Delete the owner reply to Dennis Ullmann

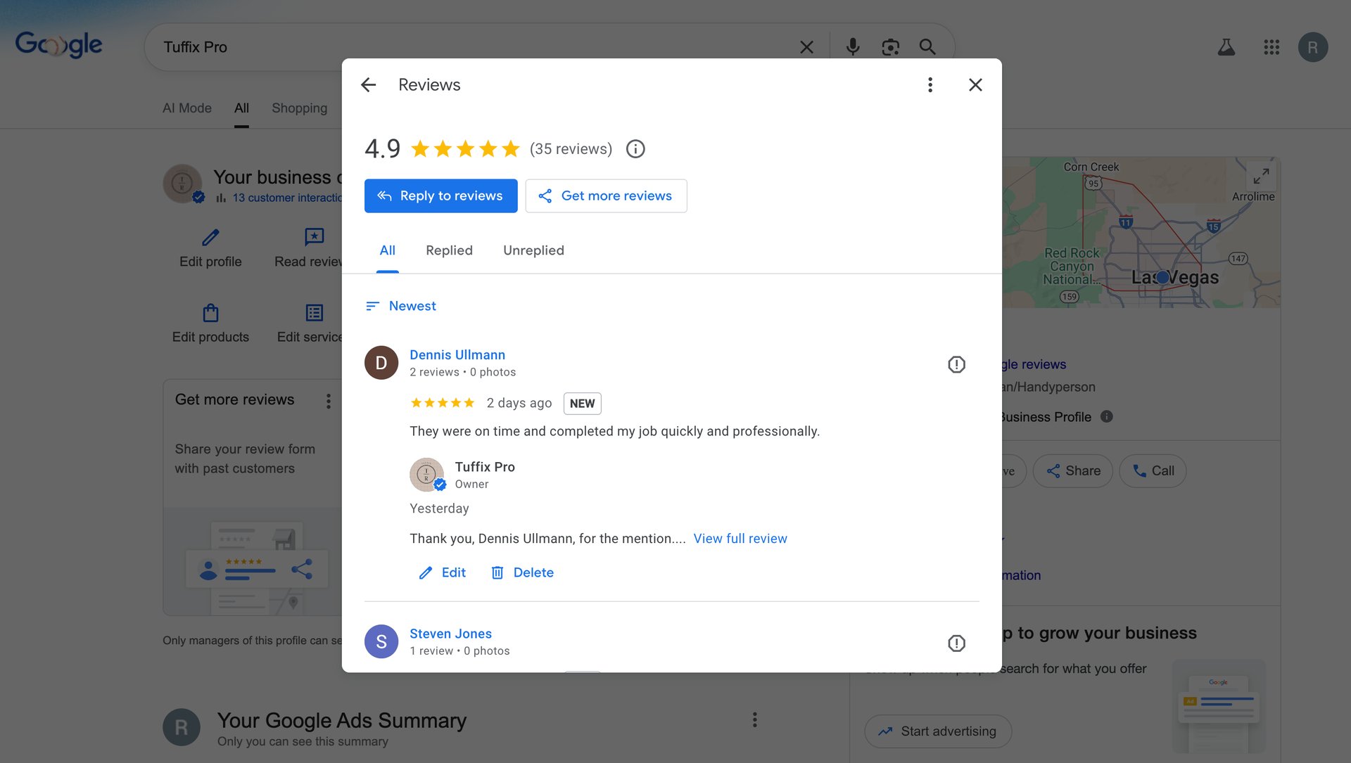click(522, 572)
